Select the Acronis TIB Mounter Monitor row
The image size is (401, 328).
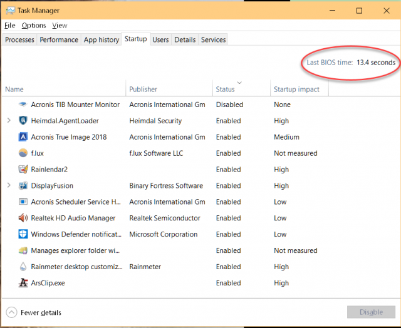point(200,105)
